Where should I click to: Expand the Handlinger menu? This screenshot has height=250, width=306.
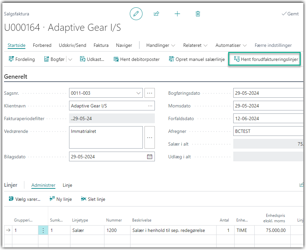161,45
